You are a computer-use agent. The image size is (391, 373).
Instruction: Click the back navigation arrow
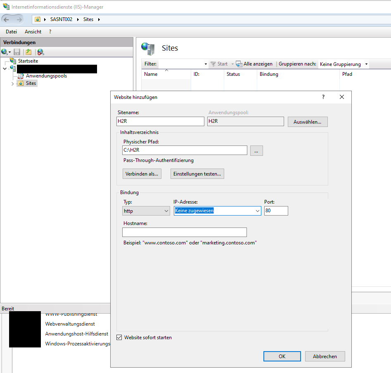click(x=7, y=19)
